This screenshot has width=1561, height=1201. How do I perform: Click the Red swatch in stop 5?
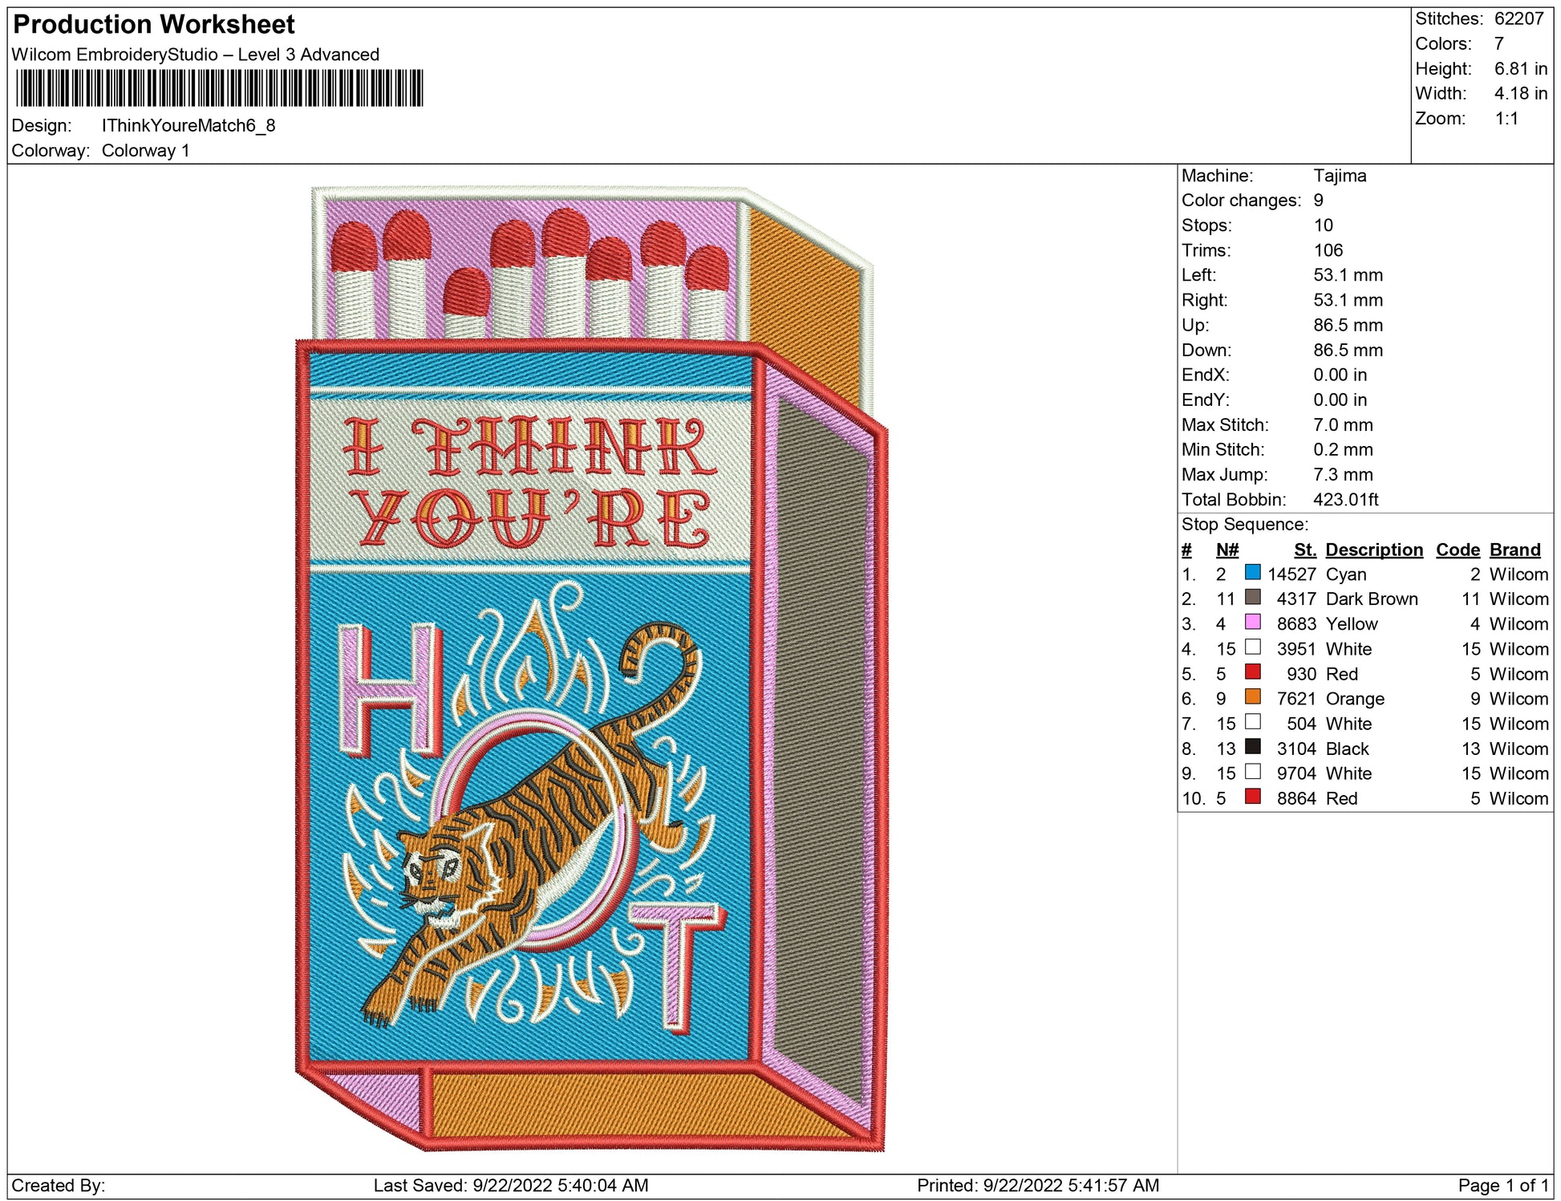pos(1252,672)
